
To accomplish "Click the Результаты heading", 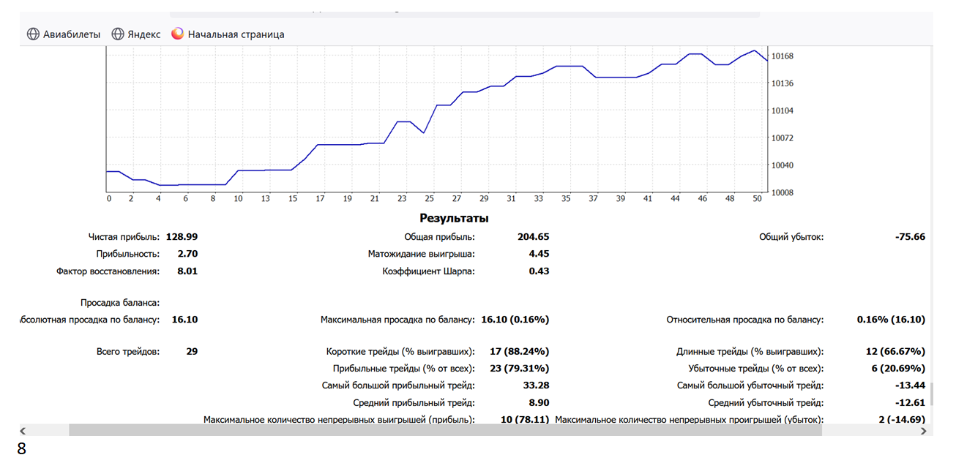I will tap(454, 218).
